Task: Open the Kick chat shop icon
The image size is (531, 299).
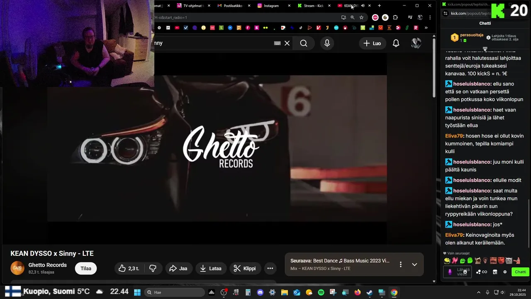Action: click(x=495, y=272)
